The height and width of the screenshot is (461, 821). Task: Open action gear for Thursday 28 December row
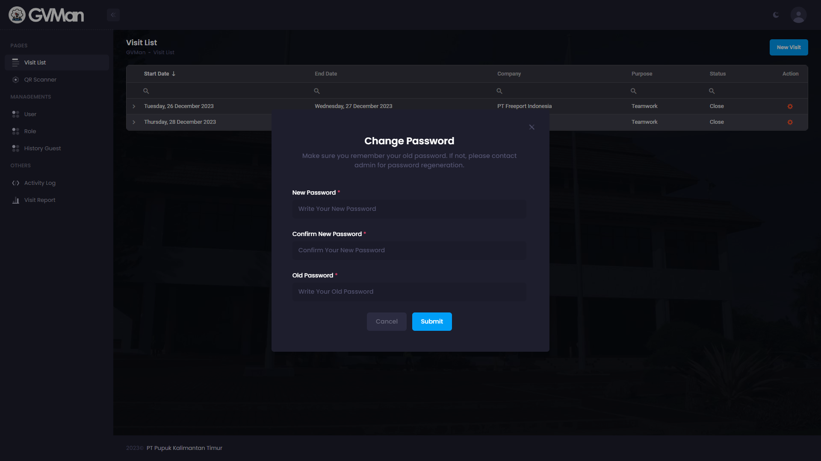pyautogui.click(x=790, y=122)
